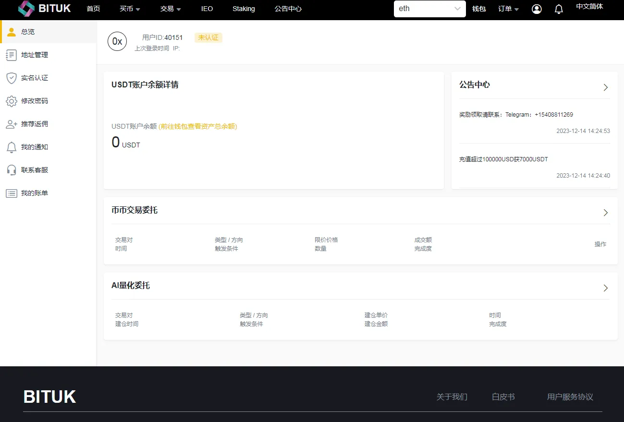Click the 推荐返佣 referral icon
The width and height of the screenshot is (624, 422).
tap(11, 124)
